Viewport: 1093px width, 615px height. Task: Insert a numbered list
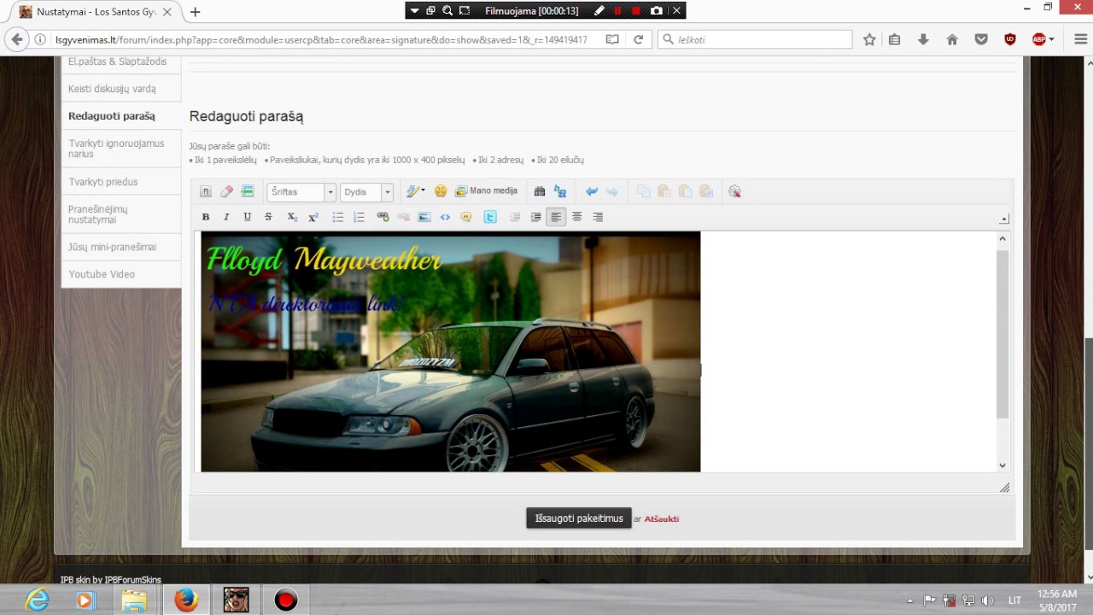[x=359, y=217]
